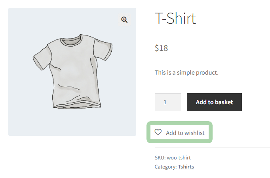This screenshot has width=270, height=178.
Task: Click the Add to wishlist text link
Action: [185, 133]
